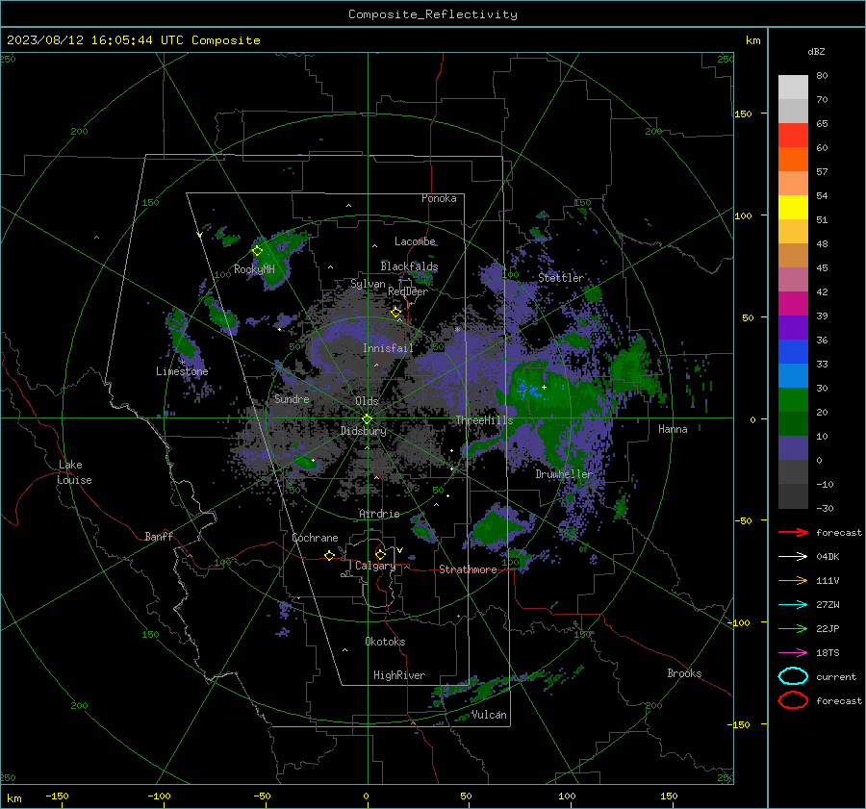Click the Lake Louise label
Image resolution: width=866 pixels, height=809 pixels.
tap(74, 472)
